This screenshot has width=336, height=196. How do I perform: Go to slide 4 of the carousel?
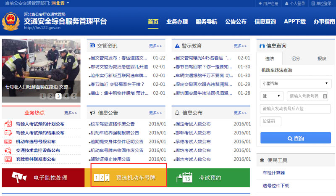pyautogui.click(x=66, y=96)
